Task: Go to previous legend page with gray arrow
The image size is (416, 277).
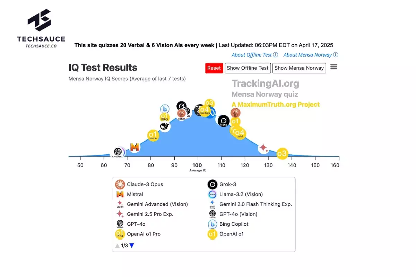Action: (118, 245)
